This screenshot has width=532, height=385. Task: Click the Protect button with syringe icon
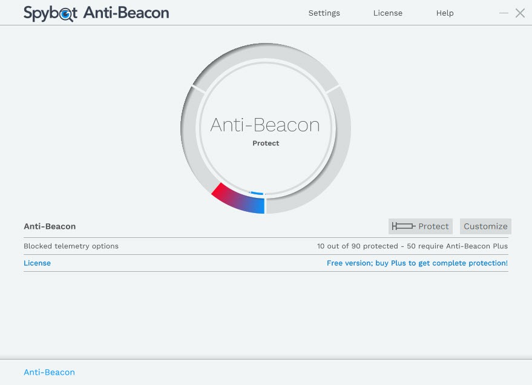coord(421,226)
